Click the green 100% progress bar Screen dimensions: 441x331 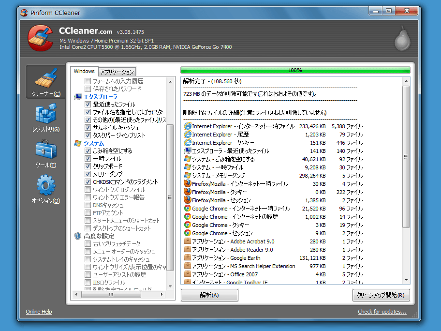tap(295, 70)
